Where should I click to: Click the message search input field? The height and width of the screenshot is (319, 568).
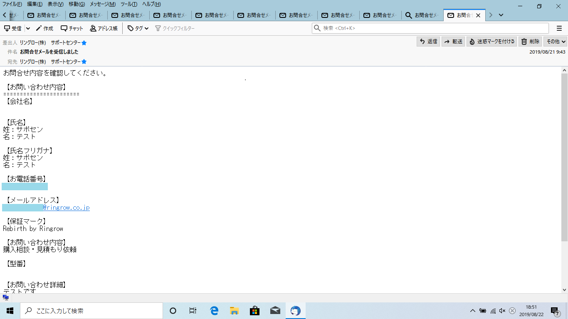[x=432, y=28]
